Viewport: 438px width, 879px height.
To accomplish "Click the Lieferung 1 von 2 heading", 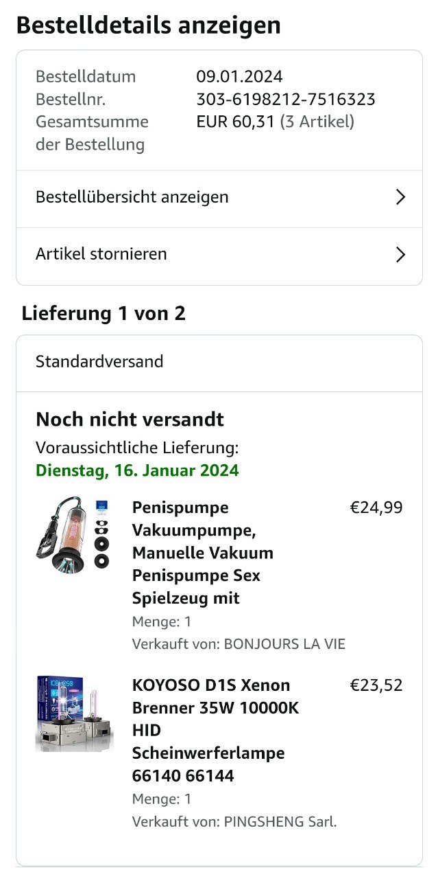I will click(x=104, y=314).
